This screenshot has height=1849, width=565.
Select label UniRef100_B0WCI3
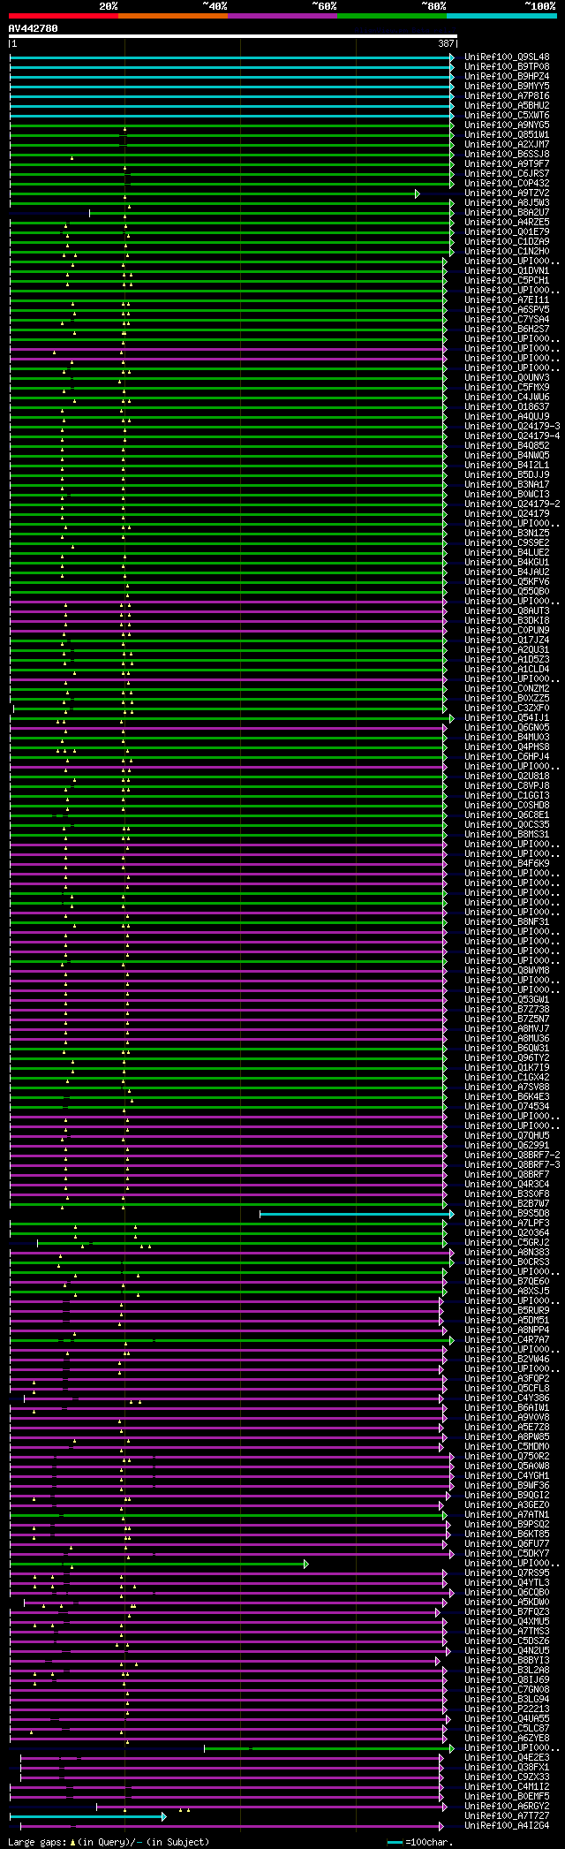point(507,495)
